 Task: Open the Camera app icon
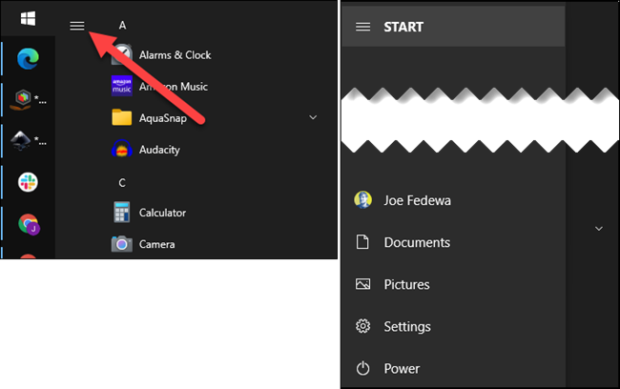(121, 244)
